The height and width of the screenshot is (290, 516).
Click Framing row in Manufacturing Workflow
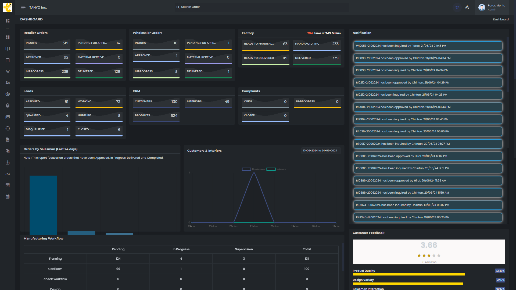click(x=181, y=259)
